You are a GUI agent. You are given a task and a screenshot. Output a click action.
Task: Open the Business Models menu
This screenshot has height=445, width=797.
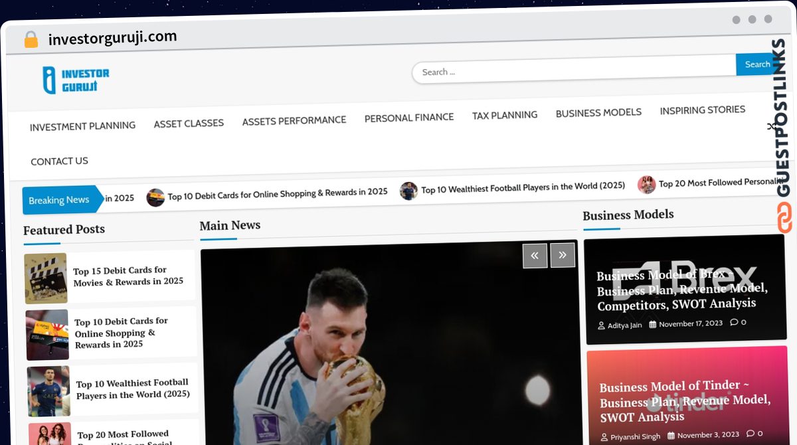click(x=598, y=113)
